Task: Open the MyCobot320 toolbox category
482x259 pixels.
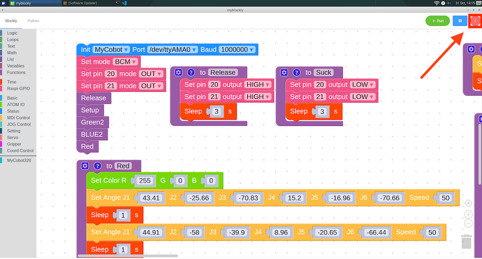Action: (x=18, y=160)
